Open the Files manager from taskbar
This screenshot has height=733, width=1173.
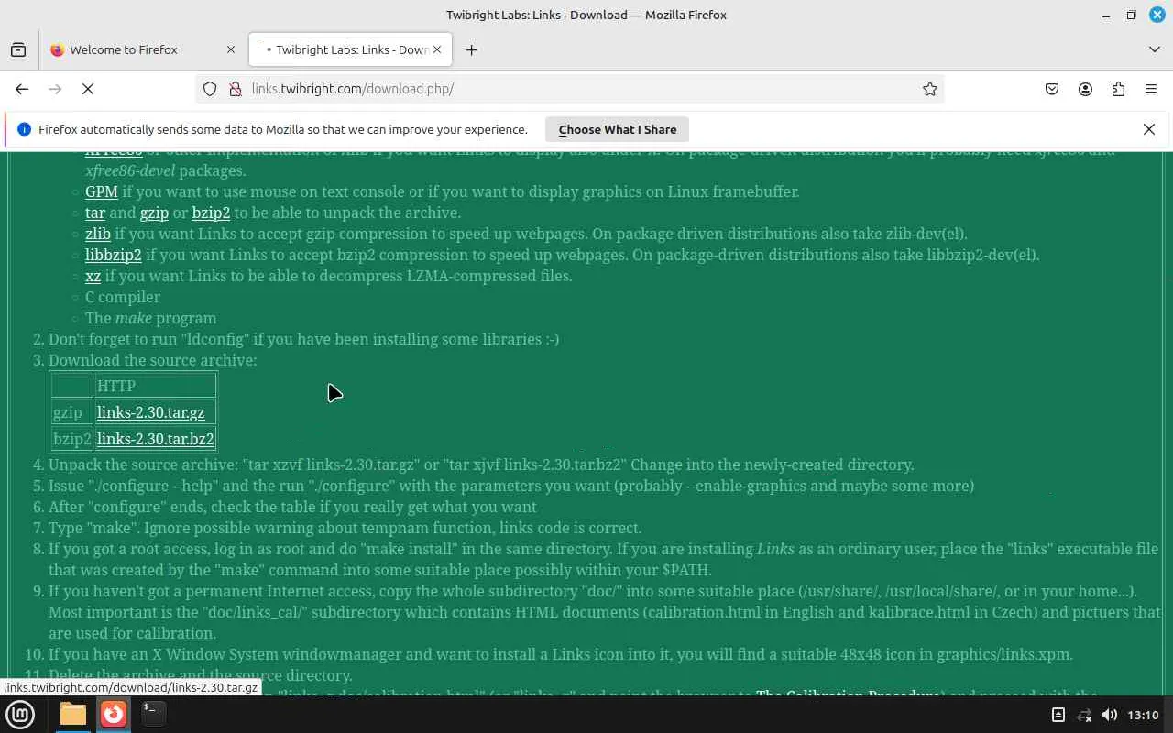[73, 714]
